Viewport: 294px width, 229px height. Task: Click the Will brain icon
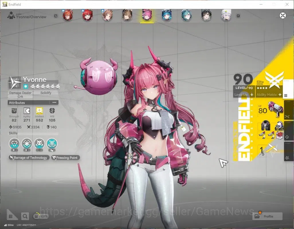(52, 111)
